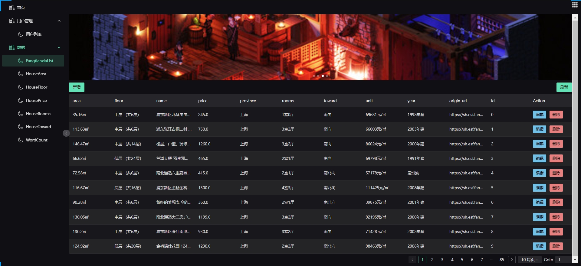The image size is (581, 266).
Task: Click the FangtianxiaList moon icon
Action: pos(21,61)
